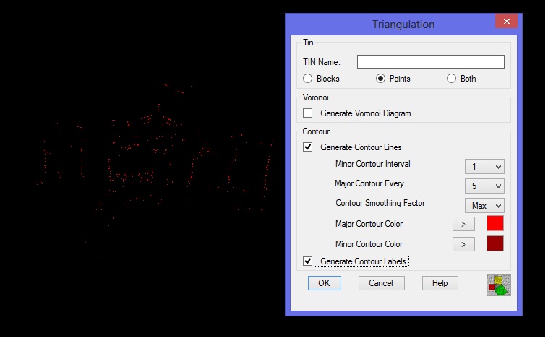Pick the red Major Contour Color swatch
The image size is (548, 338).
click(x=495, y=223)
